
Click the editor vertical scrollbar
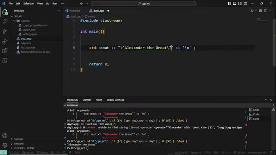click(274, 43)
